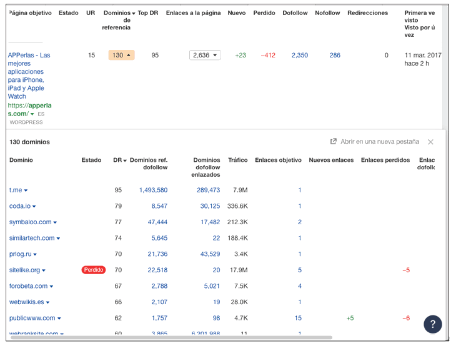The image size is (456, 346).
Task: Click the 286 Nofollow count
Action: click(335, 55)
